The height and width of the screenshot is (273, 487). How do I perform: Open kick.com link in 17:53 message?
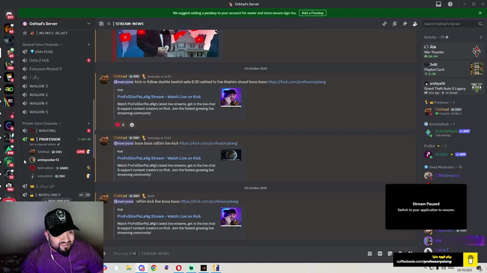coord(208,143)
